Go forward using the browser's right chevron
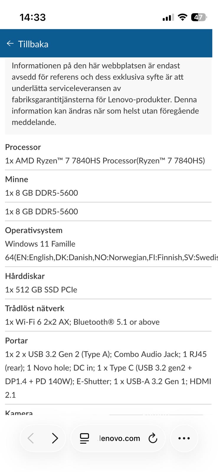This screenshot has height=472, width=218. (55, 438)
